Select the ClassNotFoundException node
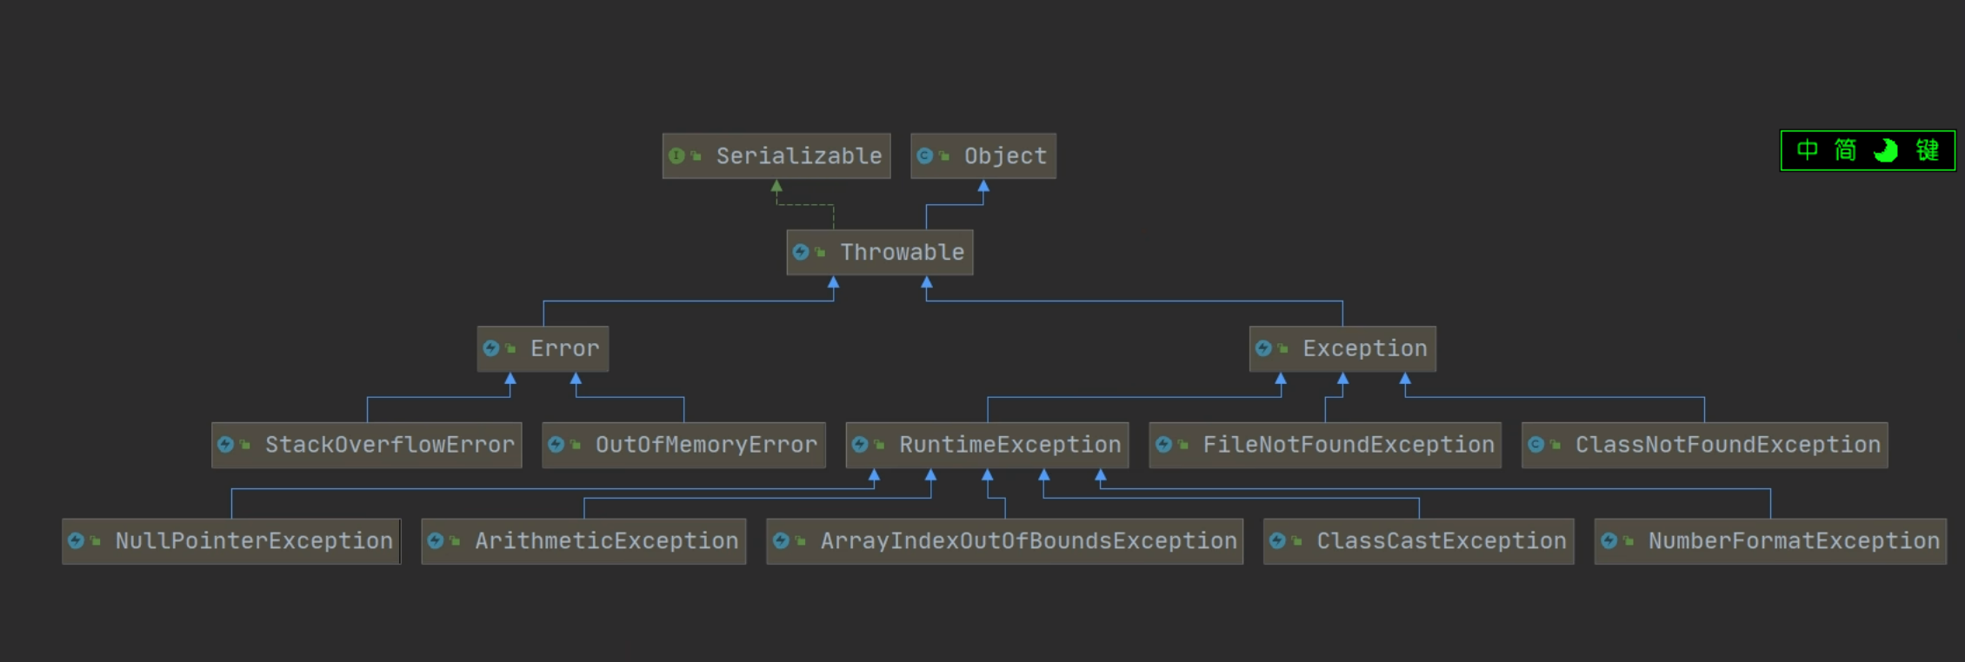The width and height of the screenshot is (1965, 662). click(1704, 446)
